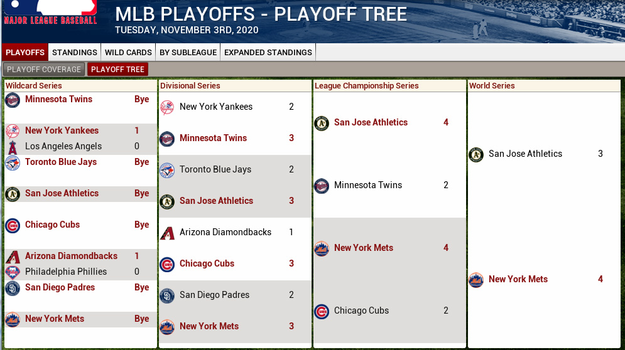Open Minnesota Twins link in Divisional Series
This screenshot has height=350, width=625.
point(213,138)
